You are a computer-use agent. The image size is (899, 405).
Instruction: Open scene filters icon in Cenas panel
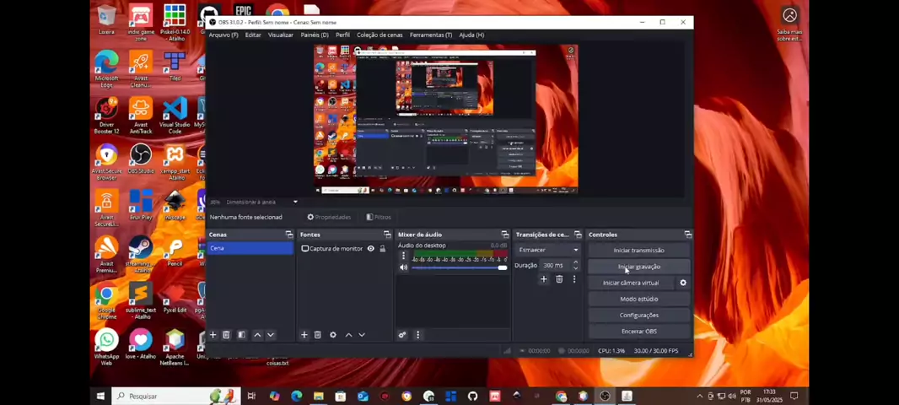[241, 335]
